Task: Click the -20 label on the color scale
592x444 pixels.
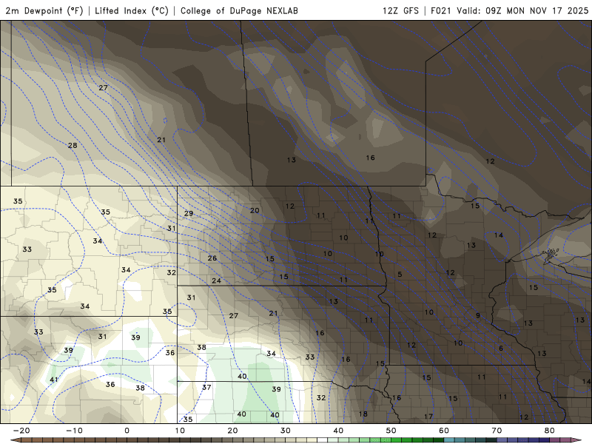Action: coord(21,431)
